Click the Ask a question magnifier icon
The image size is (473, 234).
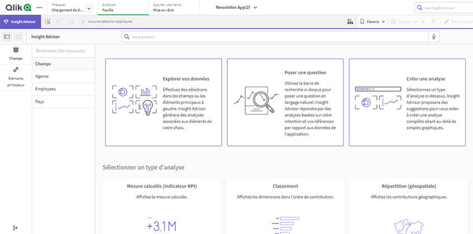(x=127, y=37)
